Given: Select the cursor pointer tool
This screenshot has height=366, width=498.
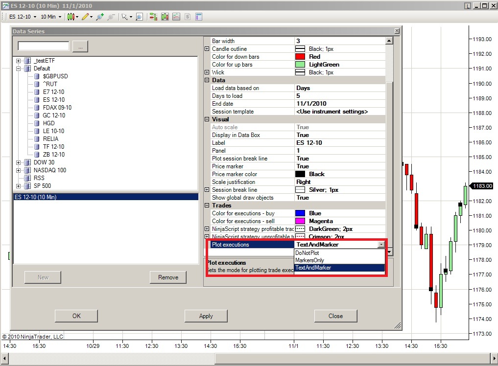Looking at the screenshot, I should (124, 17).
